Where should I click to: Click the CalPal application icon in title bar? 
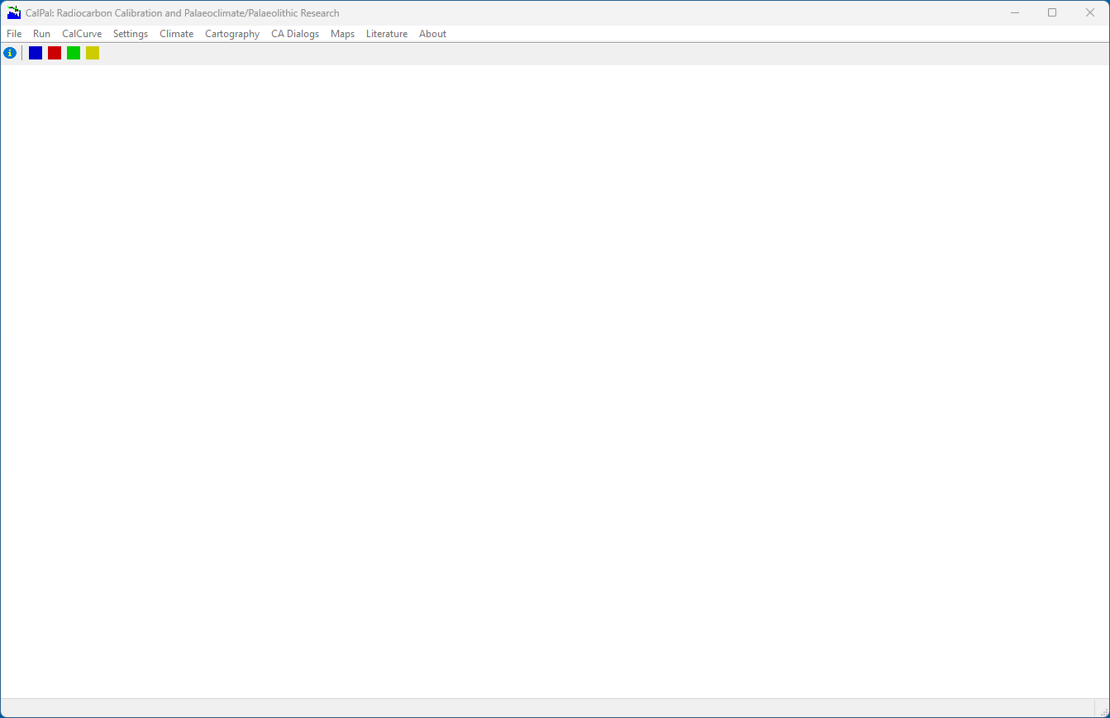point(13,12)
